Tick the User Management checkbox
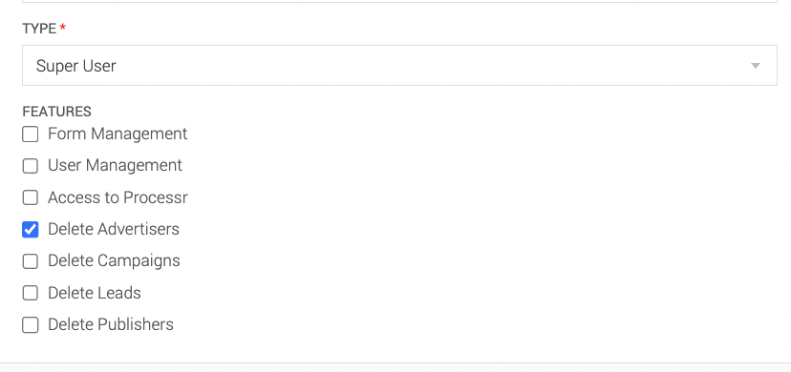791x372 pixels. pyautogui.click(x=31, y=166)
